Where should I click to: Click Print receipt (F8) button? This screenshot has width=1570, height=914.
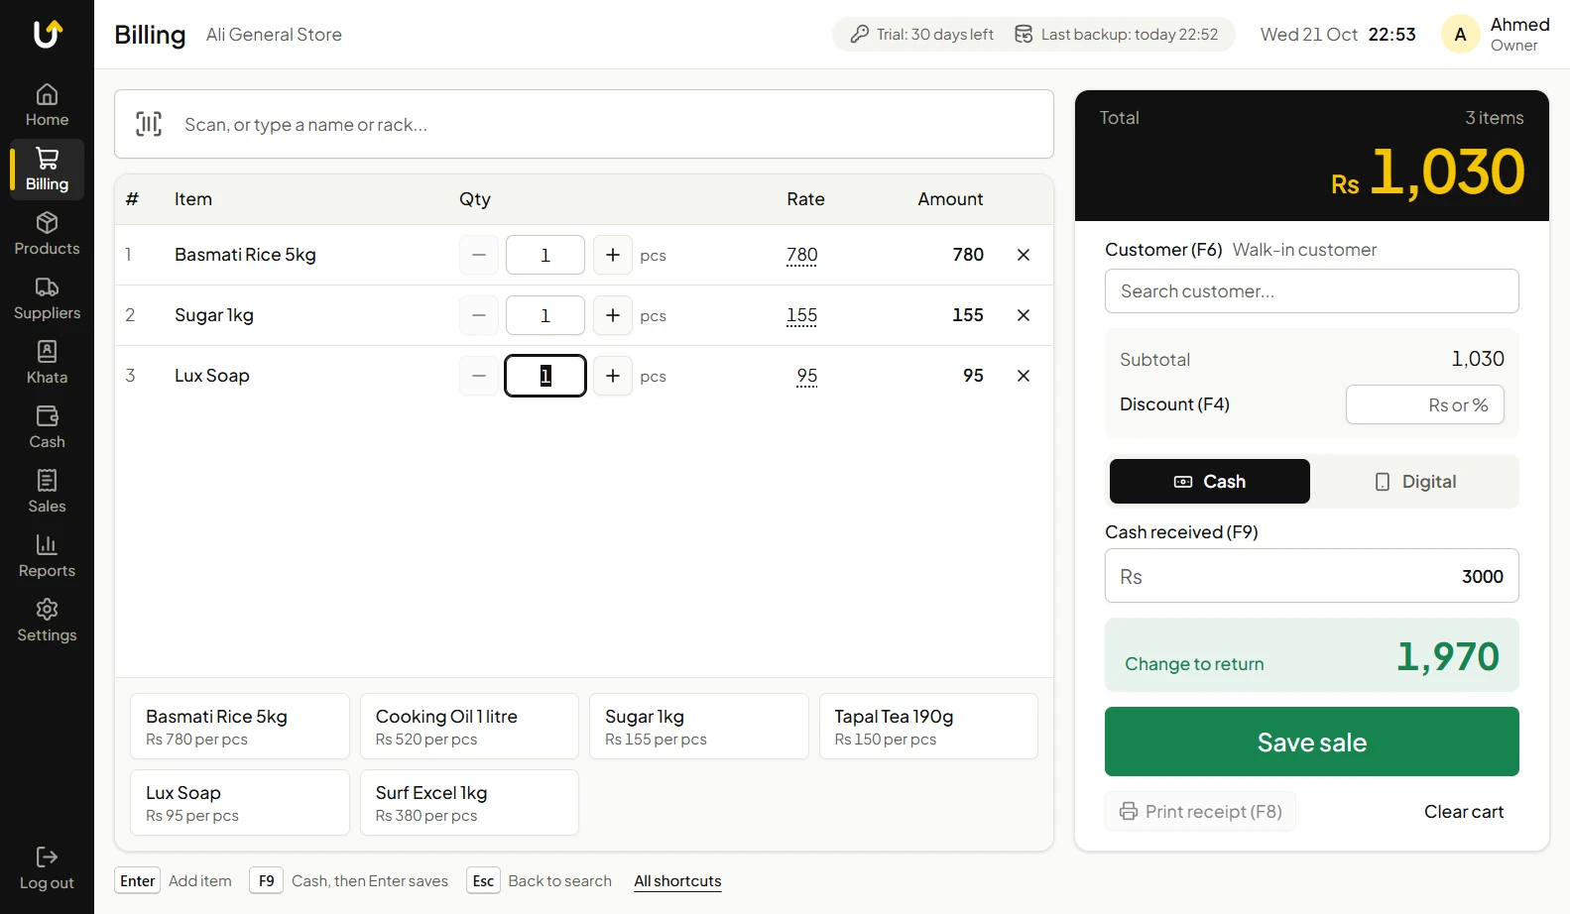coord(1201,811)
